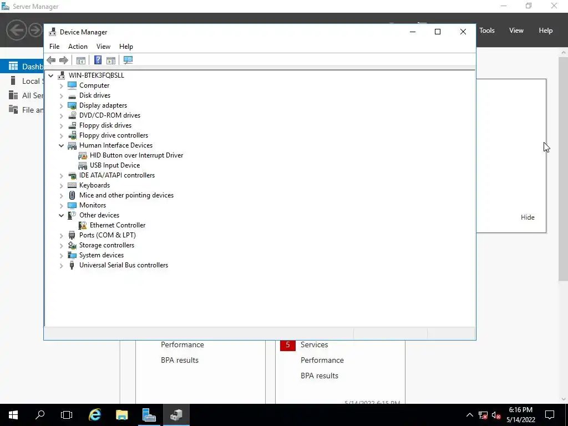The image size is (568, 426).
Task: Open the View menu in Server Manager
Action: point(516,31)
